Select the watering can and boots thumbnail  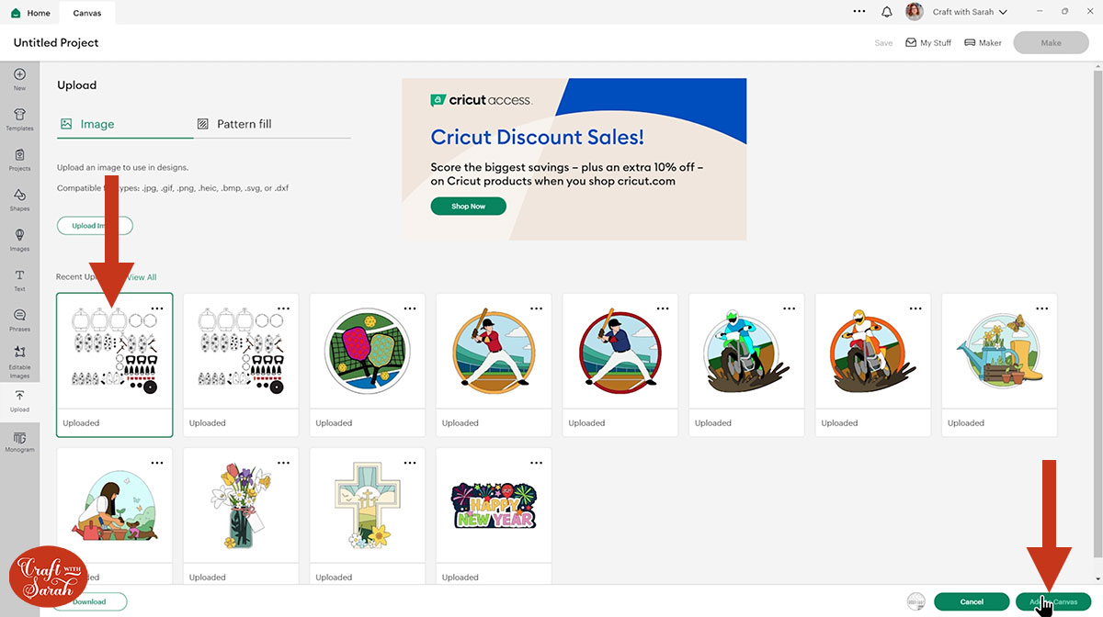[999, 352]
